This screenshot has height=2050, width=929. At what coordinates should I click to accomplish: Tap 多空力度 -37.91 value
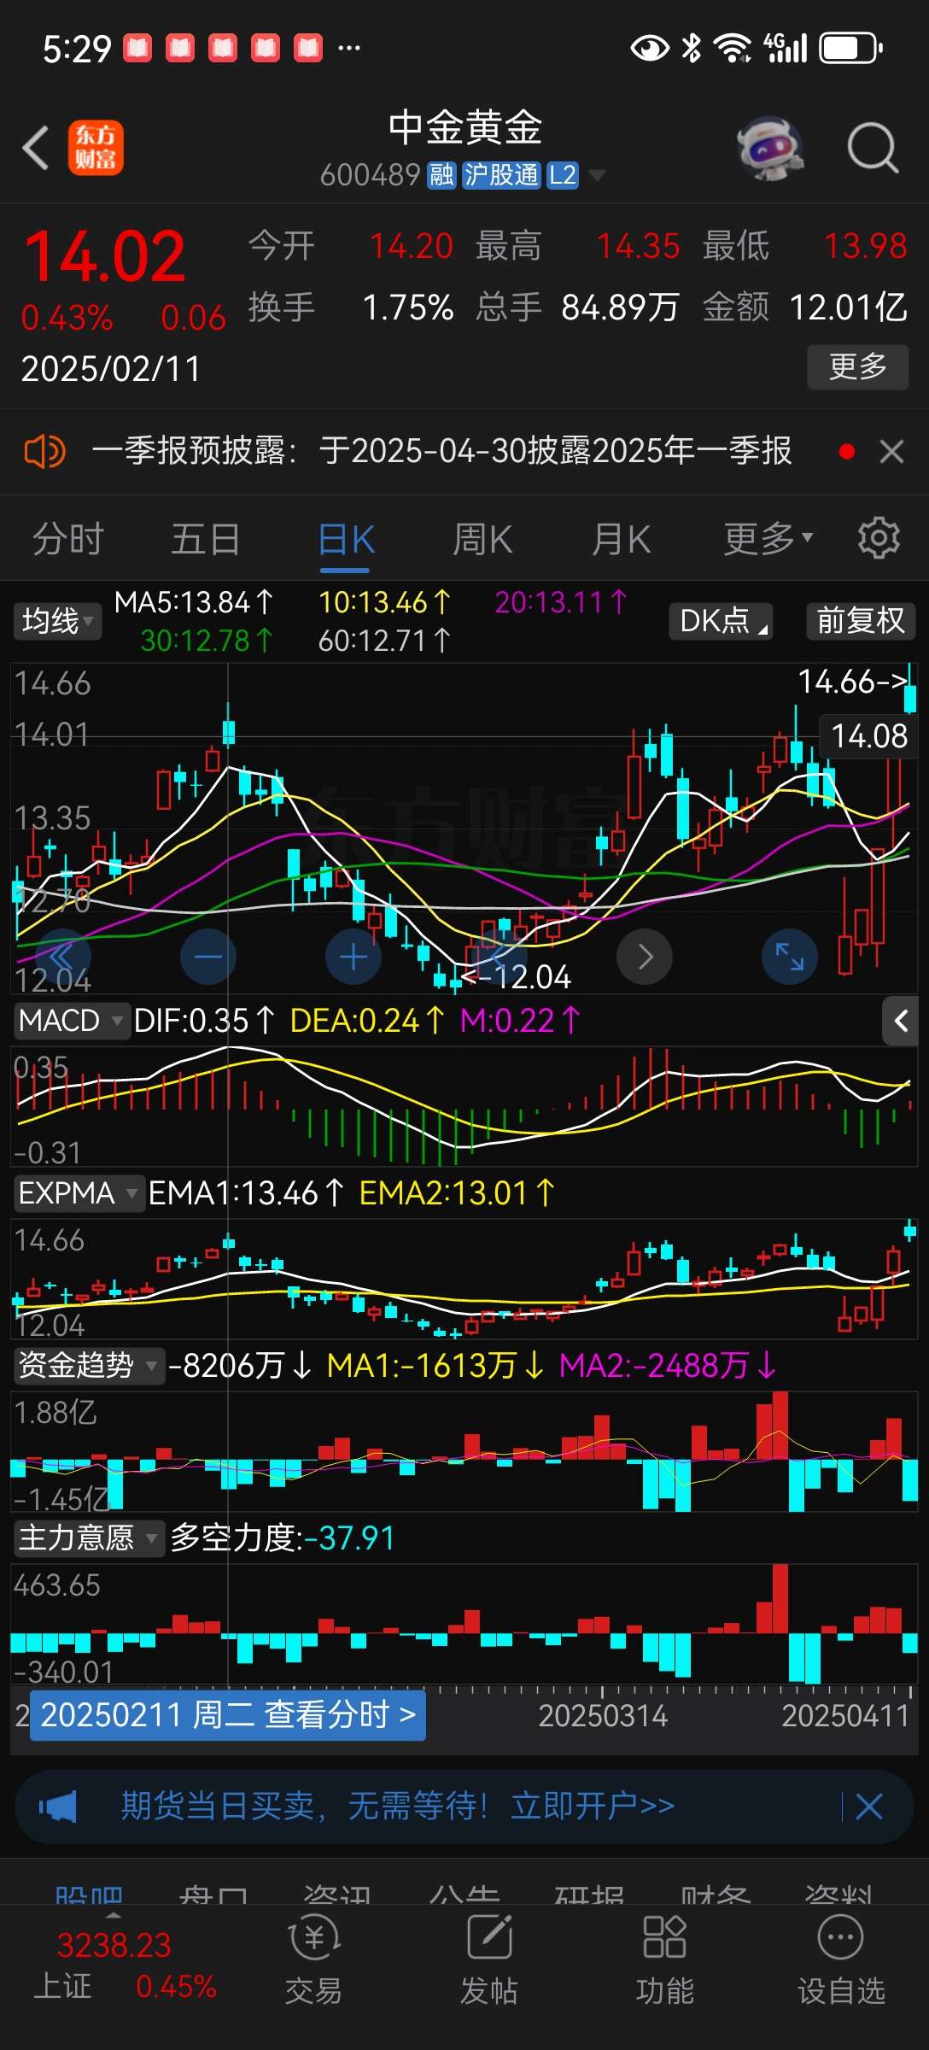(x=283, y=1538)
